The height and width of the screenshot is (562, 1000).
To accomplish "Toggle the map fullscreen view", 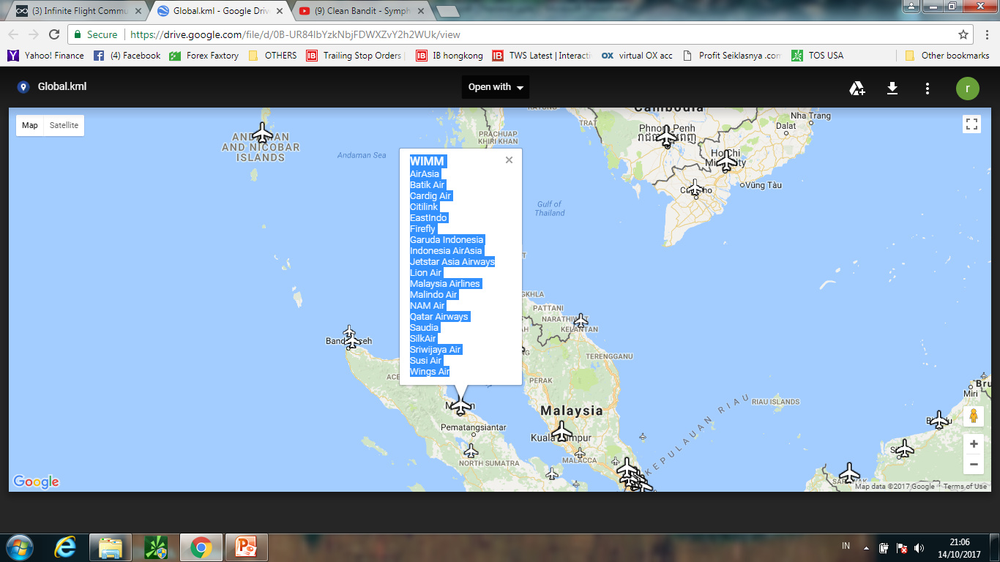I will pyautogui.click(x=972, y=124).
